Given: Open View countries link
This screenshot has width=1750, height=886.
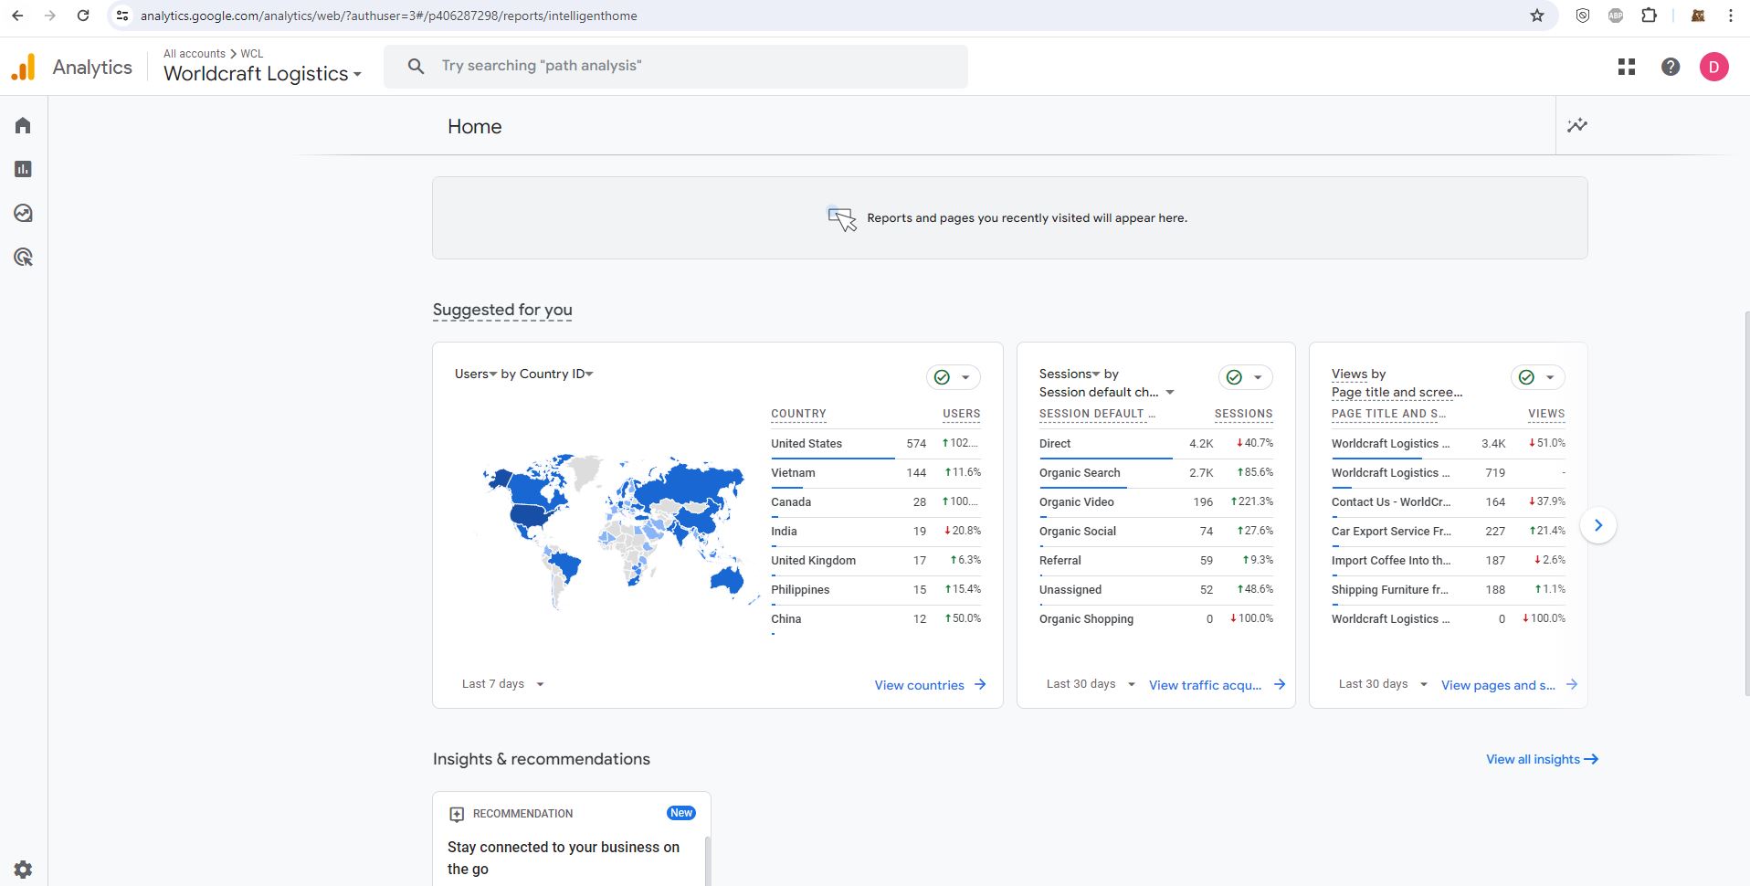Looking at the screenshot, I should click(x=919, y=685).
